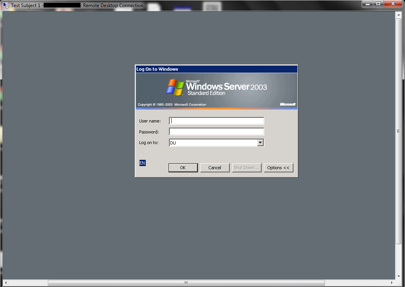The image size is (405, 287).
Task: Click the OK button
Action: point(183,168)
